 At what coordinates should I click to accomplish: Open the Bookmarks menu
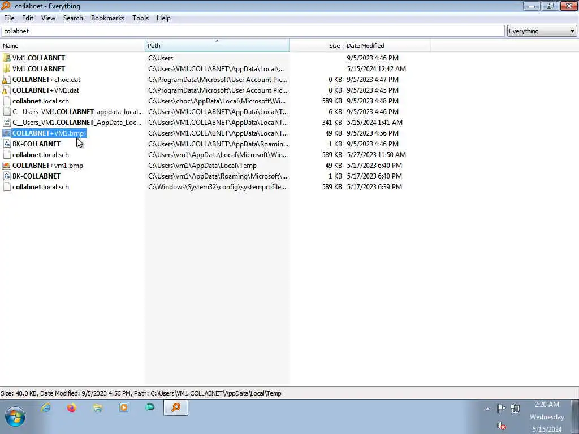coord(108,18)
